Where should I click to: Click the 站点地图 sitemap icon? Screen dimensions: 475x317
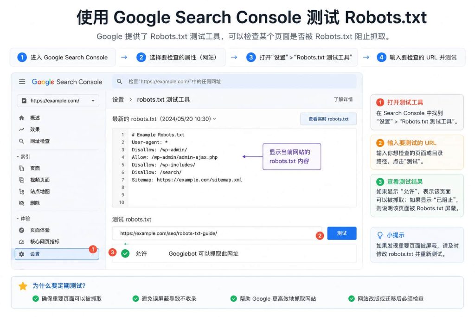click(21, 192)
